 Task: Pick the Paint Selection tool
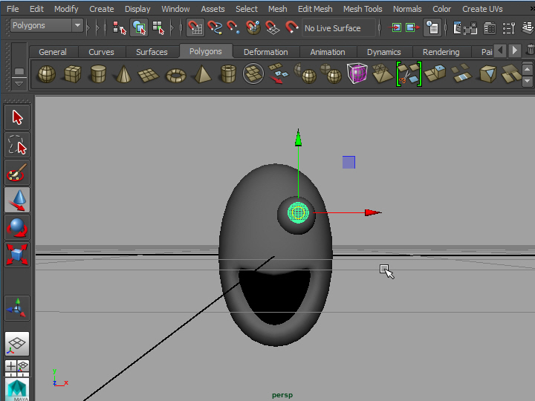(18, 172)
